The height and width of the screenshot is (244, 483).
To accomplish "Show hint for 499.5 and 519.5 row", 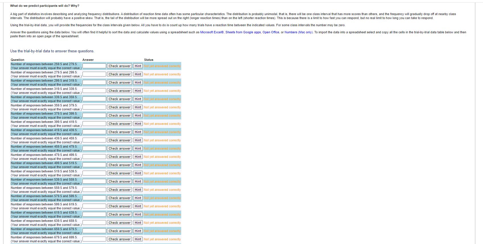I will 138,165.
